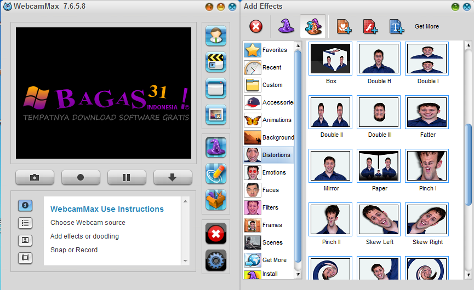Click the download arrow button

tap(172, 177)
